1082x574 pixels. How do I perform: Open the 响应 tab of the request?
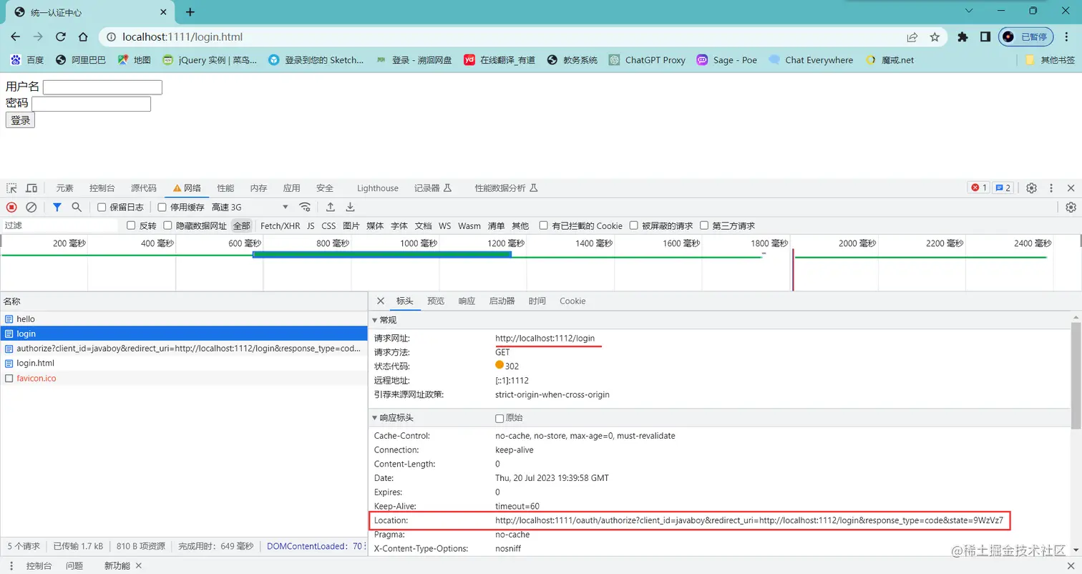(467, 301)
